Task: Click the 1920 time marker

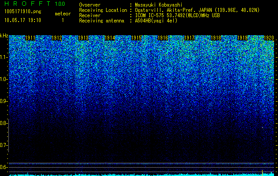Action: pos(269,38)
